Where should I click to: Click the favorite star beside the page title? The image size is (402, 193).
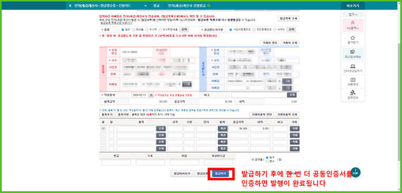tap(208, 6)
